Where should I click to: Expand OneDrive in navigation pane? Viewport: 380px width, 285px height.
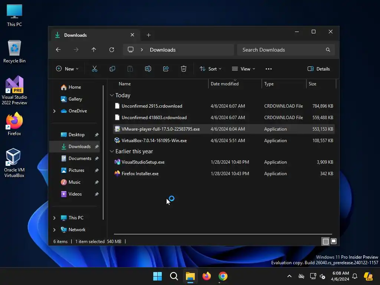click(x=54, y=111)
